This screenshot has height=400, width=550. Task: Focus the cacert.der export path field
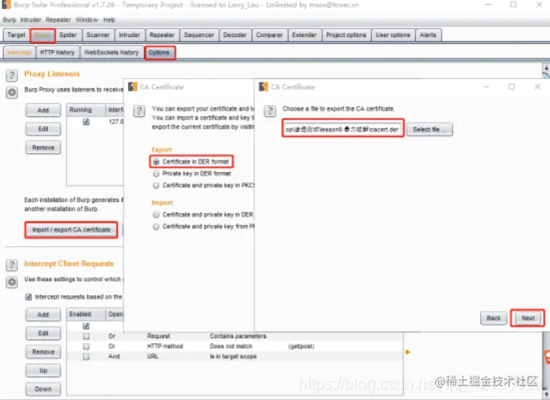[x=342, y=129]
